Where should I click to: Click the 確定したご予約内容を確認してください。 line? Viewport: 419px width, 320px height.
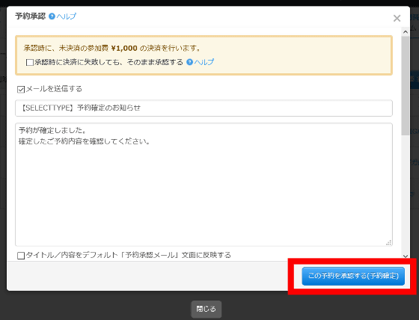coord(84,141)
